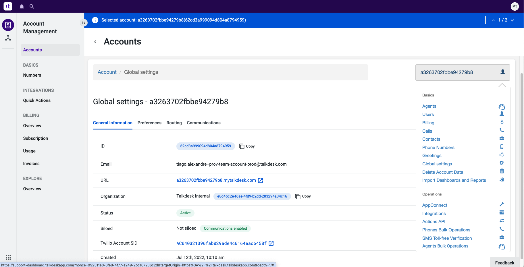Open external link icon next to URL
Image resolution: width=524 pixels, height=267 pixels.
(261, 180)
